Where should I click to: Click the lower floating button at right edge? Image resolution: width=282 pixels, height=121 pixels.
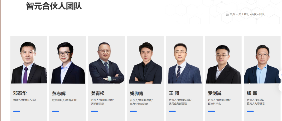pos(280,87)
